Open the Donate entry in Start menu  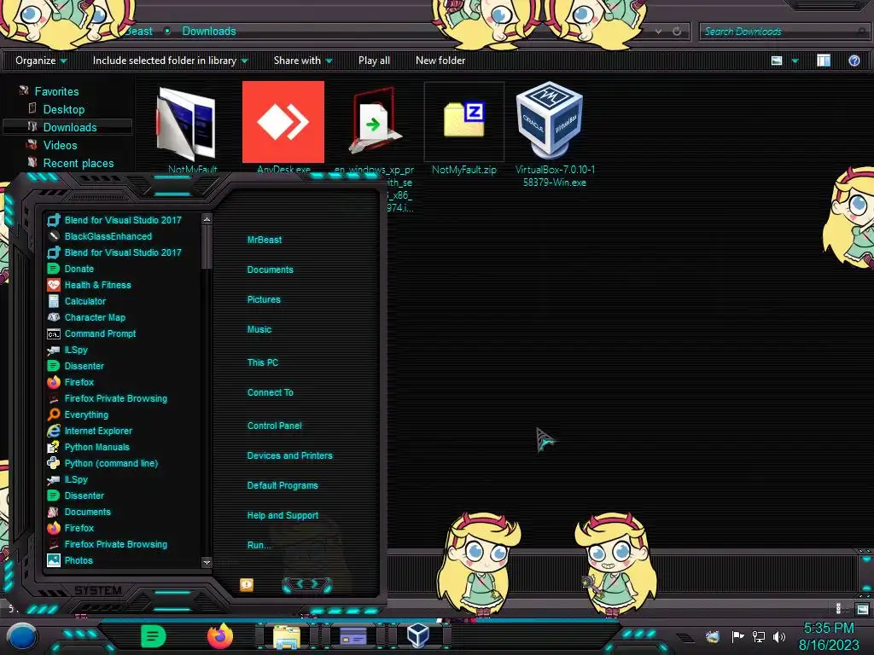click(79, 269)
